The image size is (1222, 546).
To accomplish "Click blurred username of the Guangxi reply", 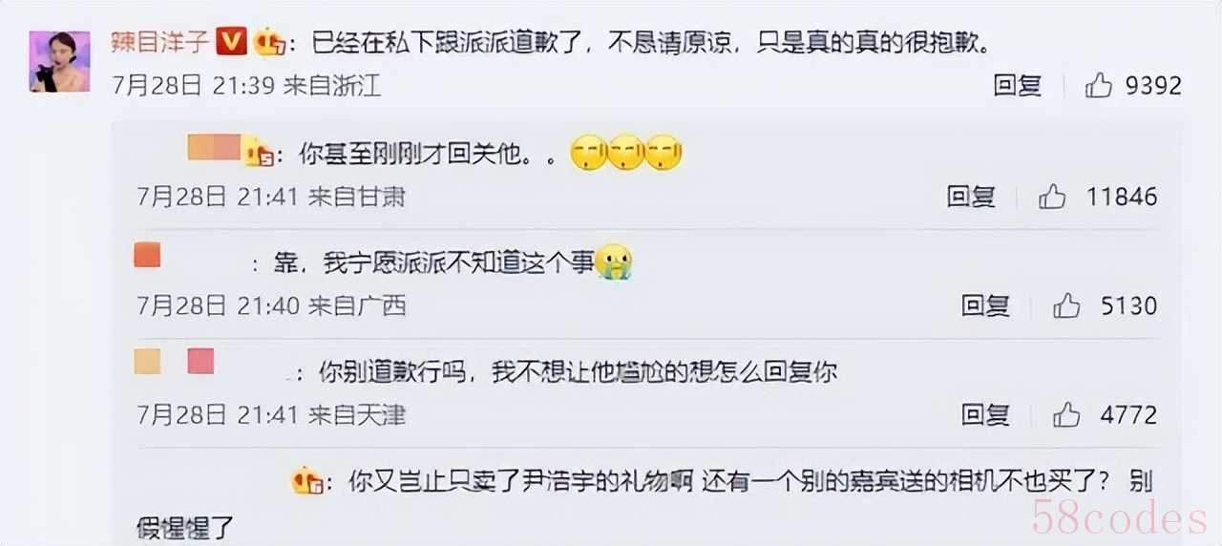I will 147,256.
